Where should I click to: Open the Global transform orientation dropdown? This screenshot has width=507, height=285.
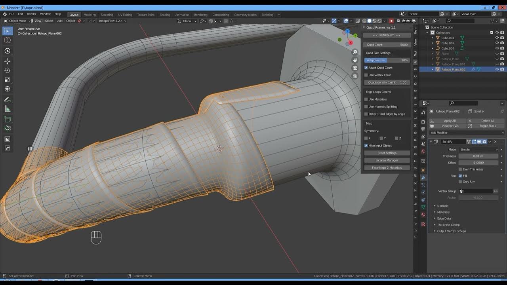point(187,21)
